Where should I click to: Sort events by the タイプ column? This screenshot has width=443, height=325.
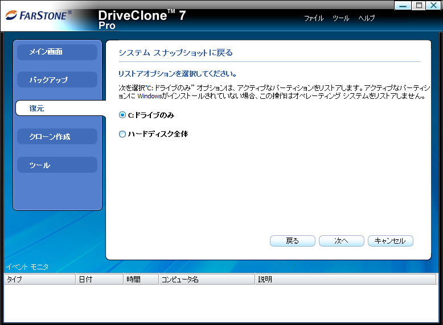click(40, 280)
